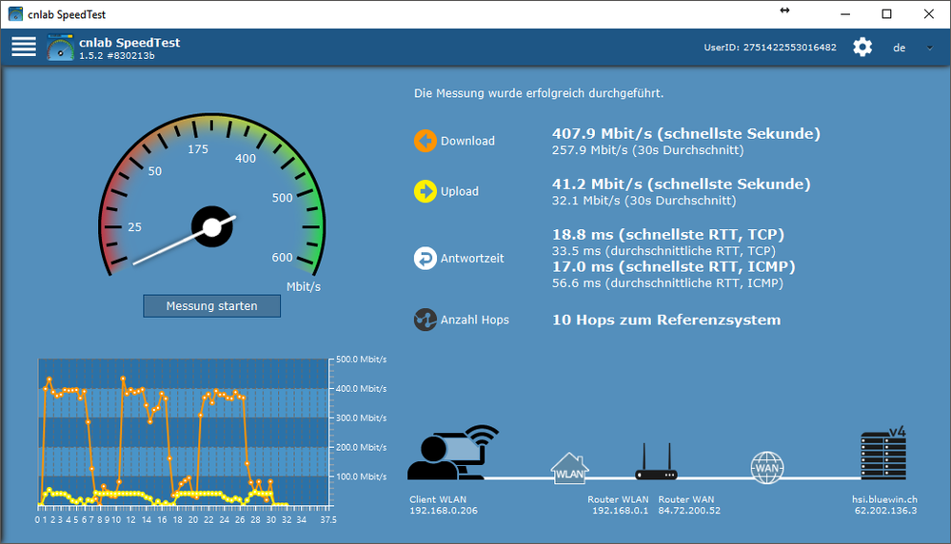
Task: Select '10 Hops zum Referenzsystem' text
Action: pyautogui.click(x=666, y=320)
